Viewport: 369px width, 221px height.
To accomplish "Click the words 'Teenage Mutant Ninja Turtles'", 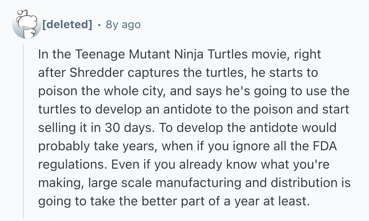I will pos(161,54).
